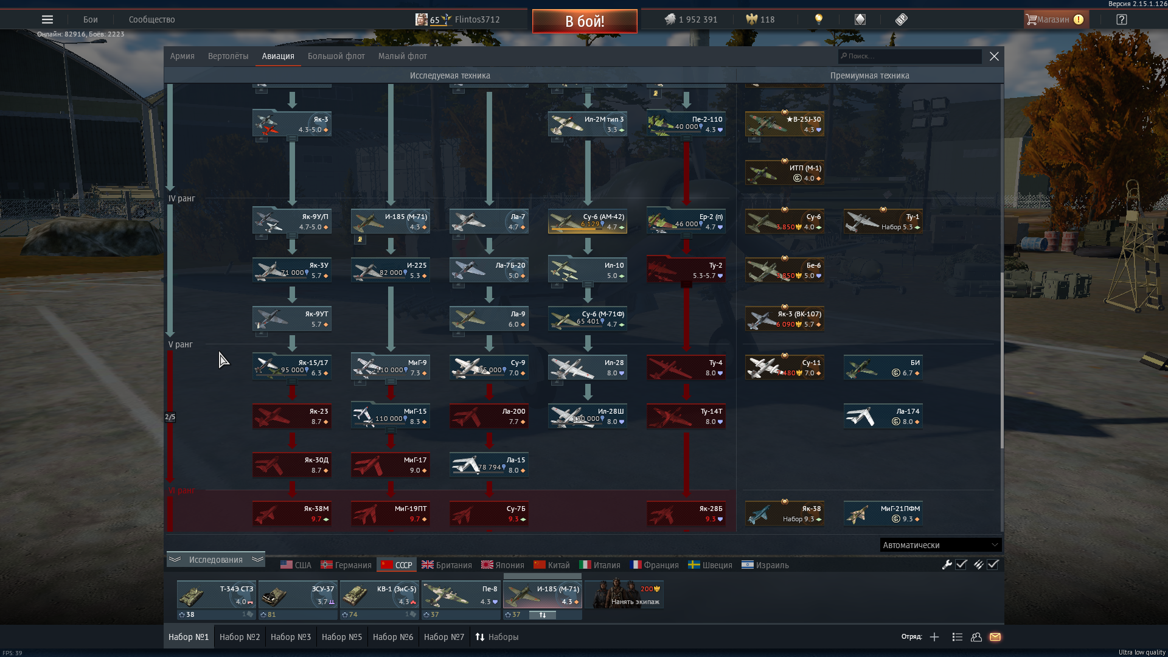1168x657 pixels.
Task: Switch to the Армия tab
Action: tap(182, 56)
